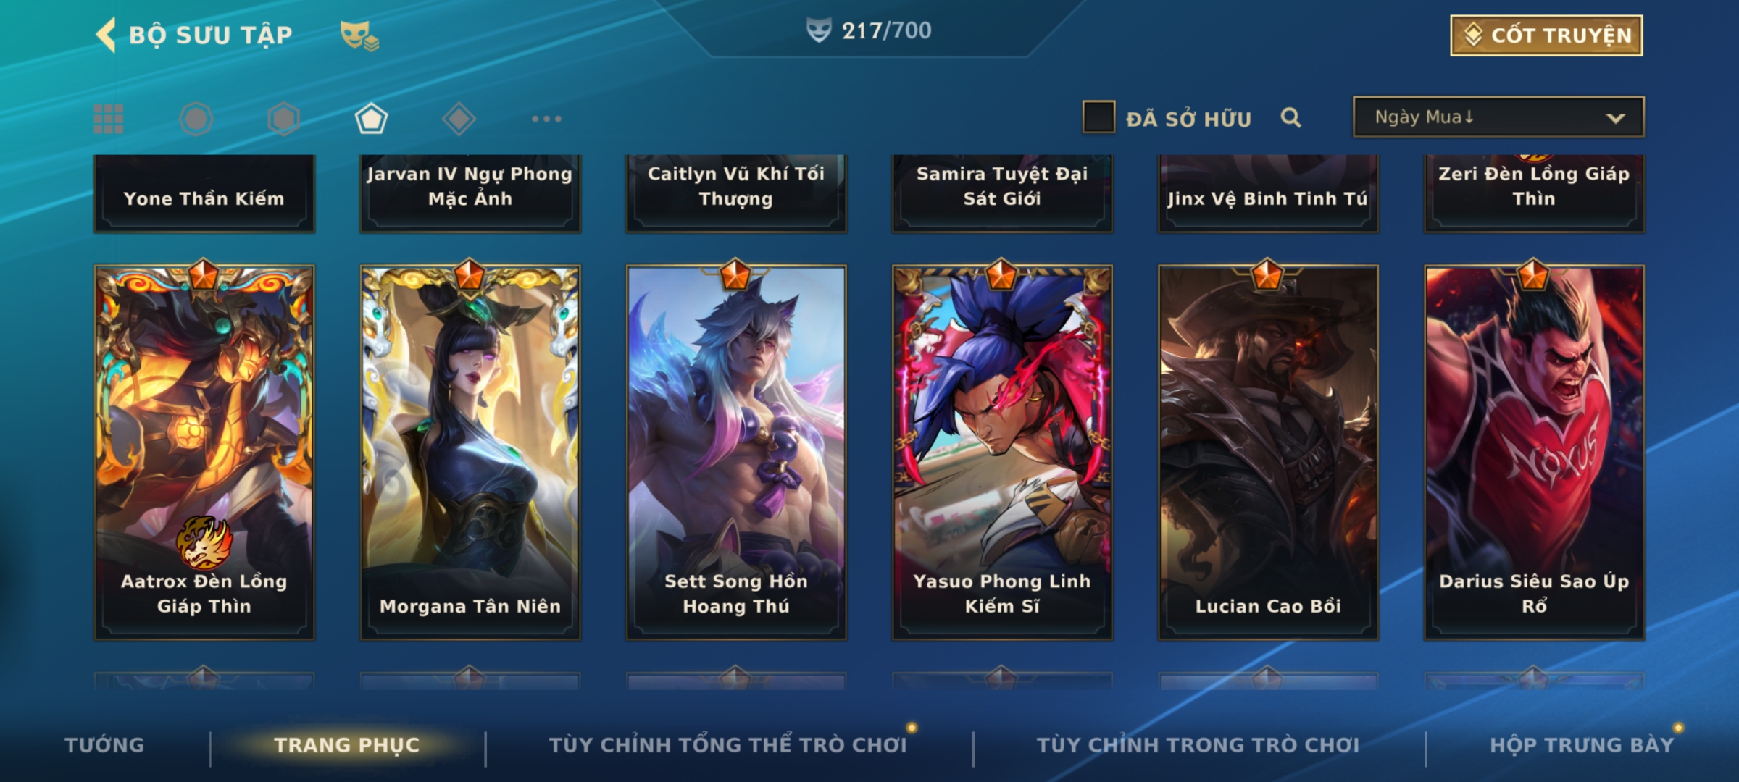Open the three-dots more filters icon

[x=546, y=119]
